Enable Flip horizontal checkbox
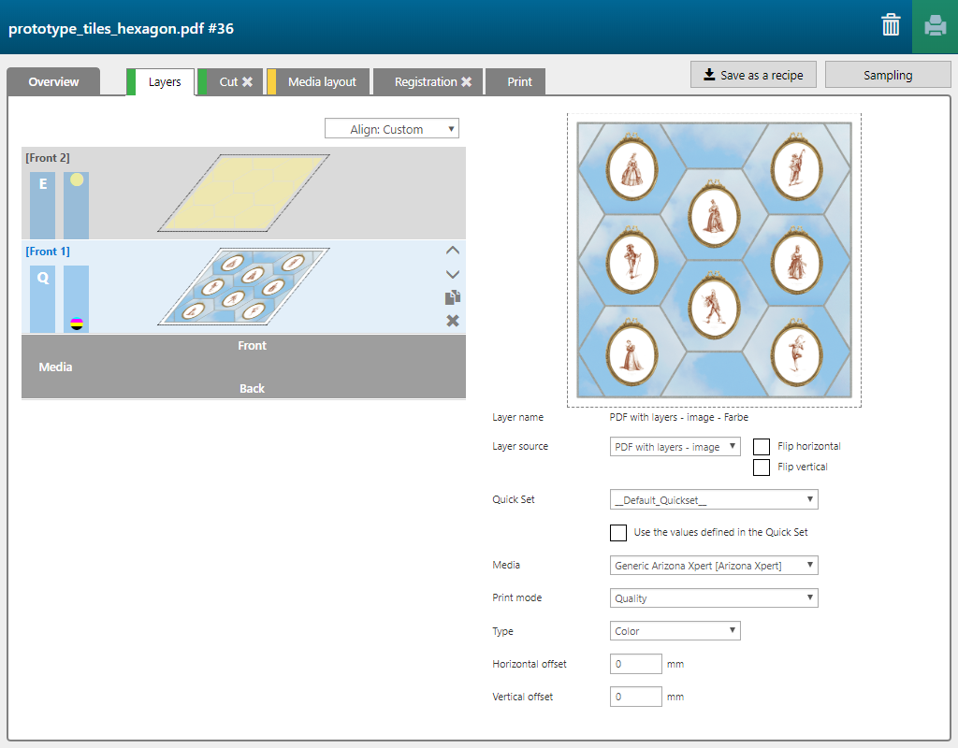This screenshot has width=958, height=748. (762, 447)
